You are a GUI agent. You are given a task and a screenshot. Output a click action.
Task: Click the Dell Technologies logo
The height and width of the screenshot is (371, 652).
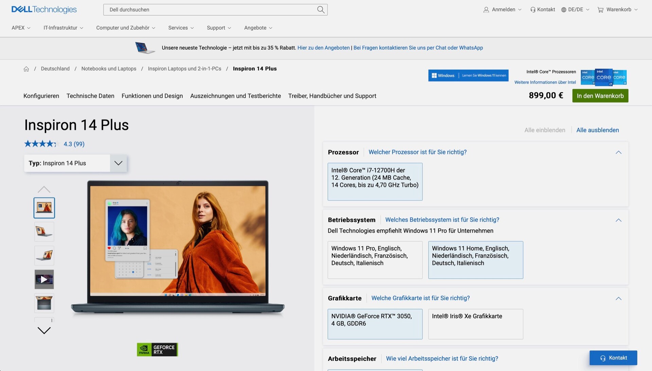pos(44,9)
